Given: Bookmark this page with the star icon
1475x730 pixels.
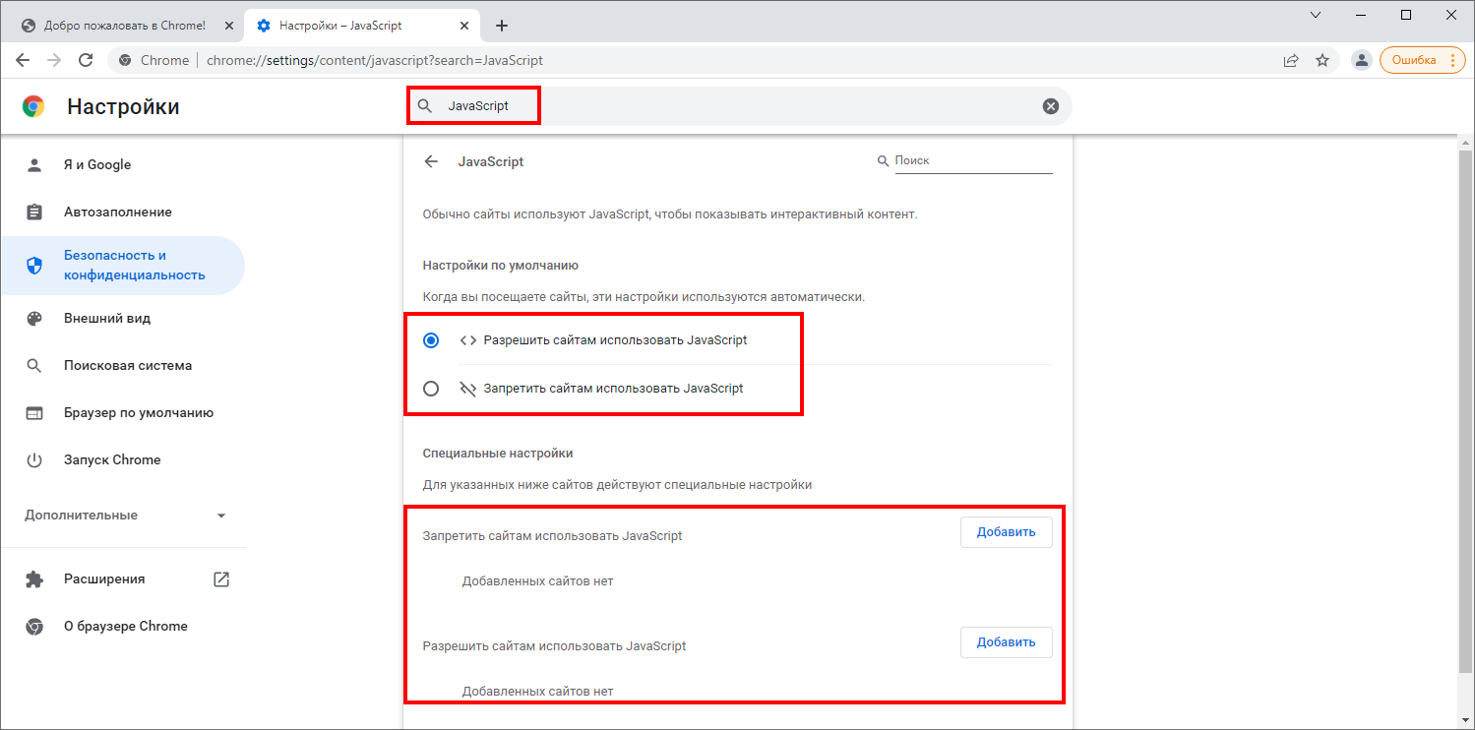Looking at the screenshot, I should (1322, 60).
